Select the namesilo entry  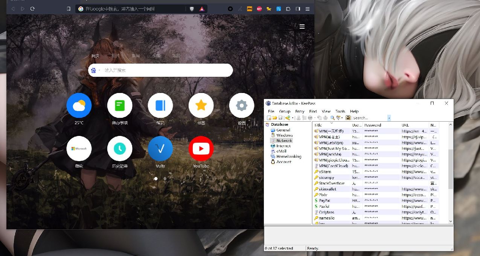[x=376, y=218]
